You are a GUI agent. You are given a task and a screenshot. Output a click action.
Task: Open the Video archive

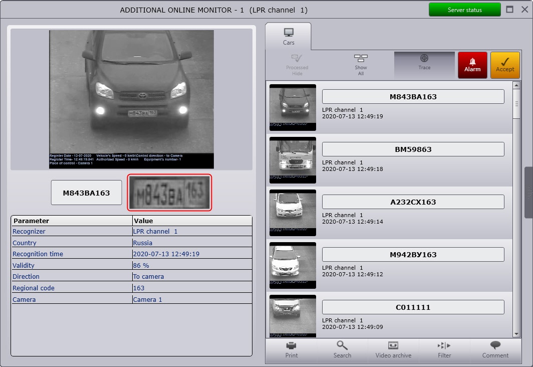point(393,350)
